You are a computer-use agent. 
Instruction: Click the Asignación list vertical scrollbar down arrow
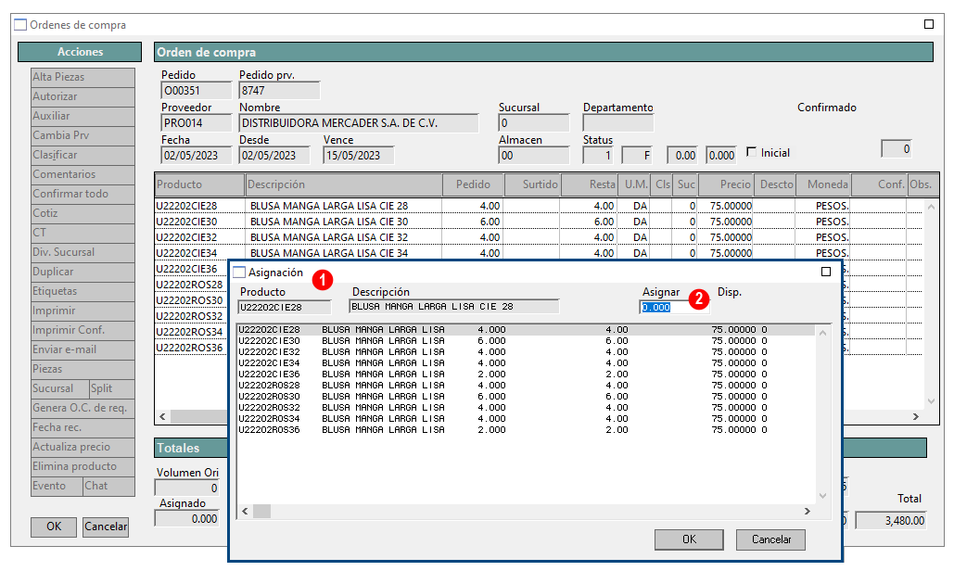822,496
